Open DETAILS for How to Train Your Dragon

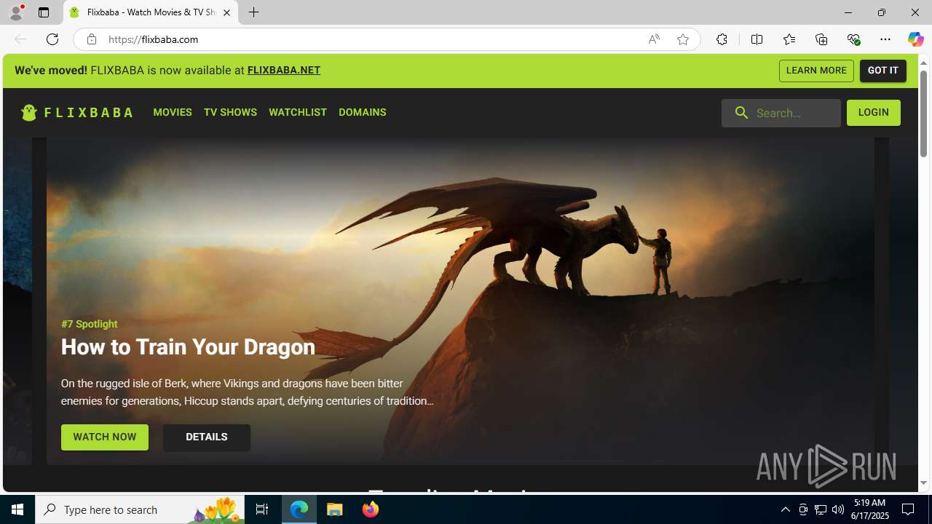point(207,437)
